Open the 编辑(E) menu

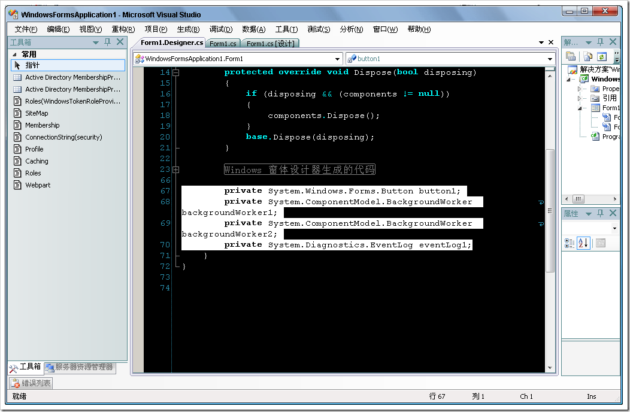pos(58,29)
